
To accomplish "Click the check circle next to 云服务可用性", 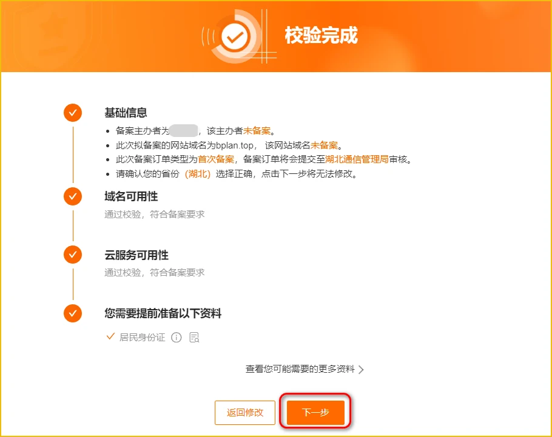I will [x=73, y=255].
